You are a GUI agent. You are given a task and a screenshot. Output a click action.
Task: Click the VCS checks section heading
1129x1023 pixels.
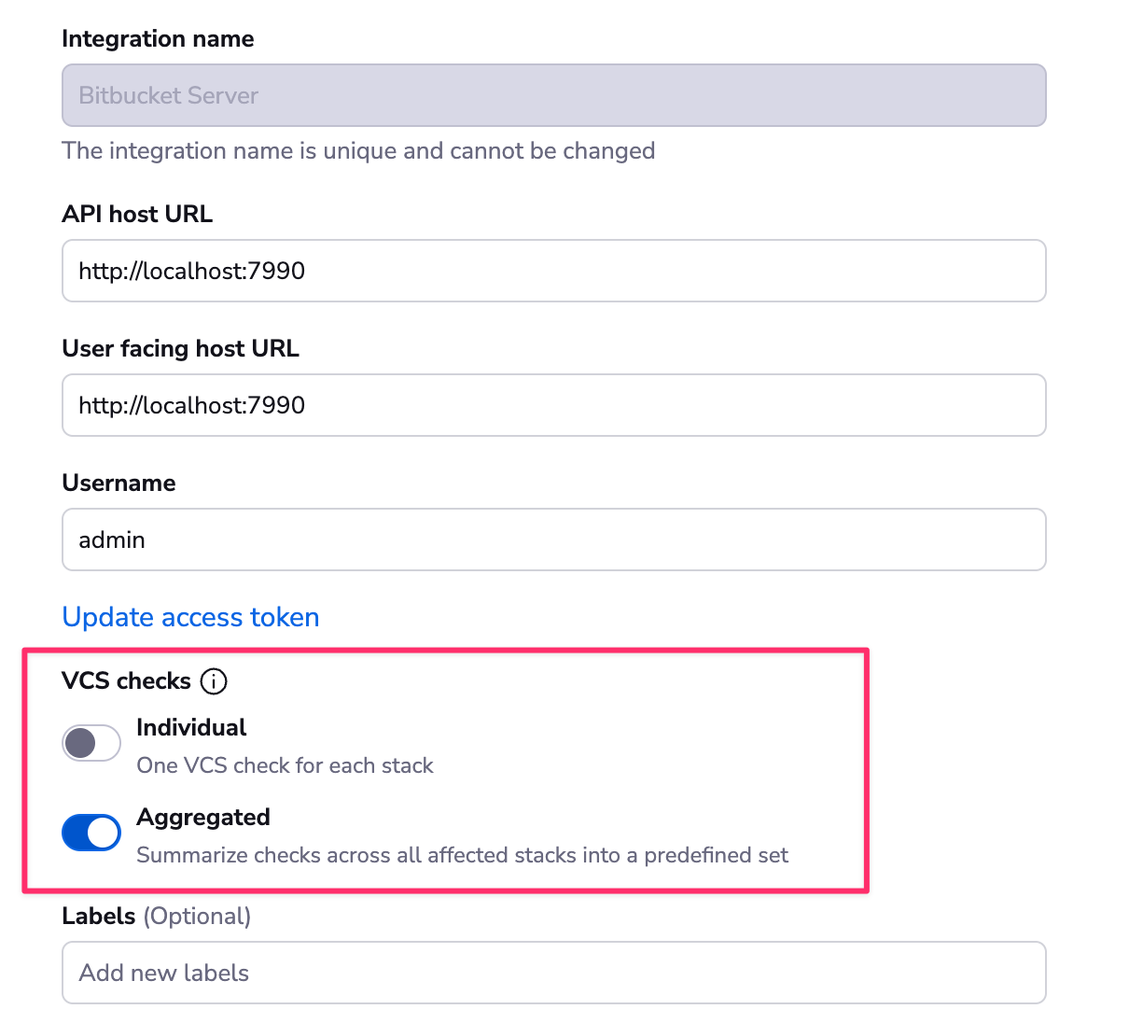126,680
